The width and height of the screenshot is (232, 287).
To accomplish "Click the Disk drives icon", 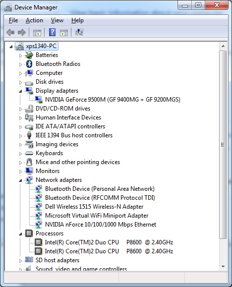I will [29, 83].
